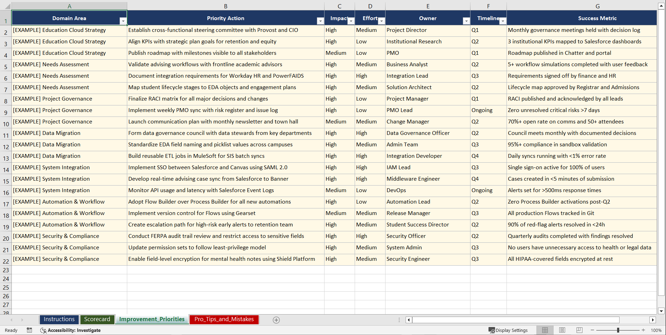Click the macro recorder icon in the status bar
This screenshot has height=335, width=666.
(x=29, y=330)
